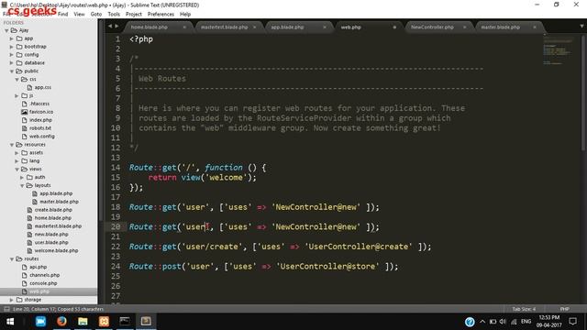Open user.blade.php in sidebar
Image resolution: width=587 pixels, height=330 pixels.
51,242
